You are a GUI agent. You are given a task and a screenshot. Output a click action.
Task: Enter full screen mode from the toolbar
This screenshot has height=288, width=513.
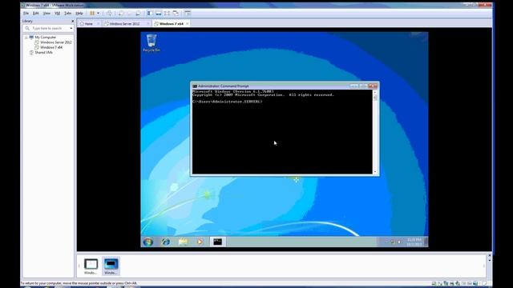167,13
